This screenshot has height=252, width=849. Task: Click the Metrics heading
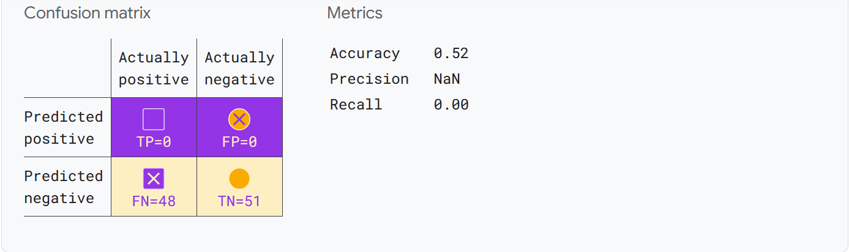[x=355, y=13]
